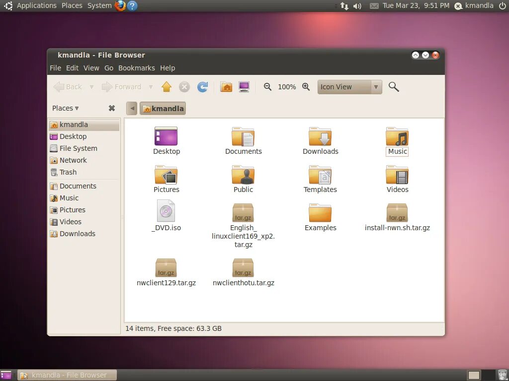The width and height of the screenshot is (509, 381).
Task: Open Downloads bookmark in sidebar
Action: coord(84,234)
